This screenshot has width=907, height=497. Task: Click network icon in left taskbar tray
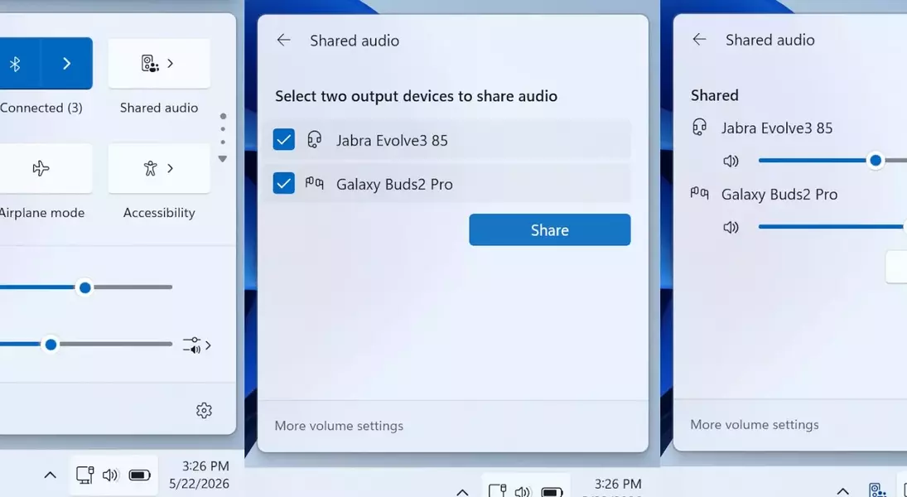[85, 475]
